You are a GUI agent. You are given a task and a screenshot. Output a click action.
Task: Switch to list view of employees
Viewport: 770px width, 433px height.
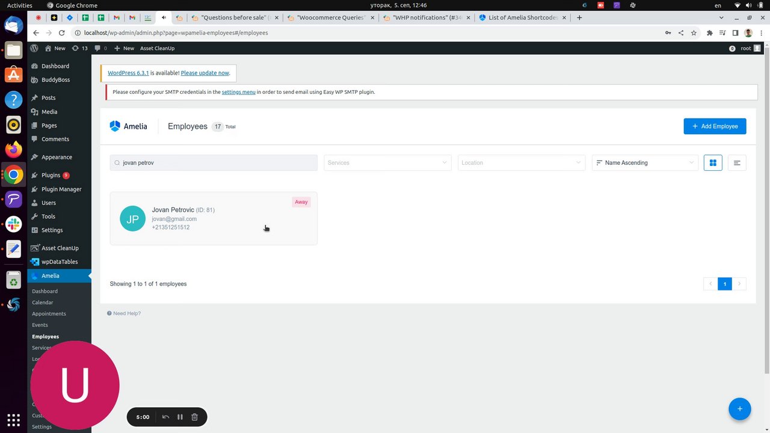tap(737, 162)
